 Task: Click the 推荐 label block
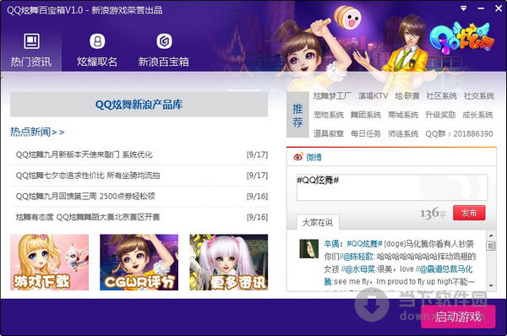(297, 115)
